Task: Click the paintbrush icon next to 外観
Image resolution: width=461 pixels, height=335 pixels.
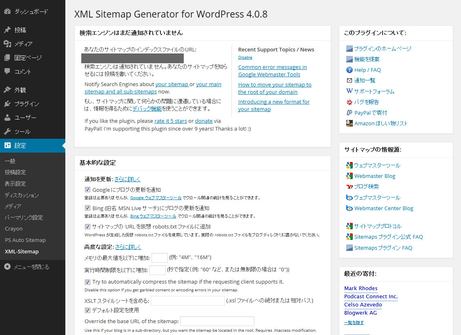Action: [x=7, y=90]
